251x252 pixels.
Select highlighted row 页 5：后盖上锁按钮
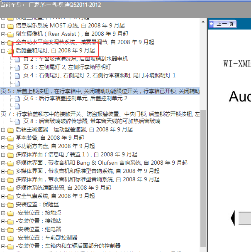pyautogui.click(x=100, y=91)
